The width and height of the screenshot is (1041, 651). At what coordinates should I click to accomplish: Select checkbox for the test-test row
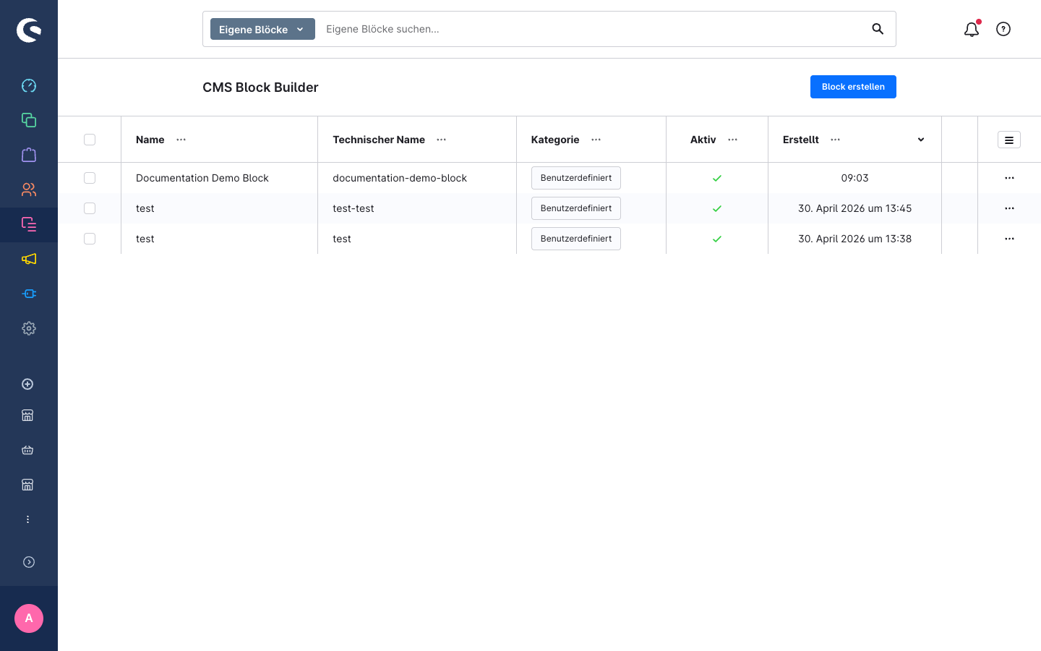pyautogui.click(x=90, y=208)
